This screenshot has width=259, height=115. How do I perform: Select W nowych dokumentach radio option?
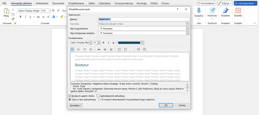point(100,99)
